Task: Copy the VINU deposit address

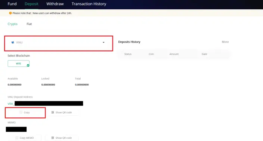Action: tap(25, 113)
